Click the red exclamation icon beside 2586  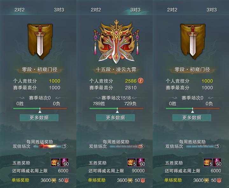click(141, 80)
